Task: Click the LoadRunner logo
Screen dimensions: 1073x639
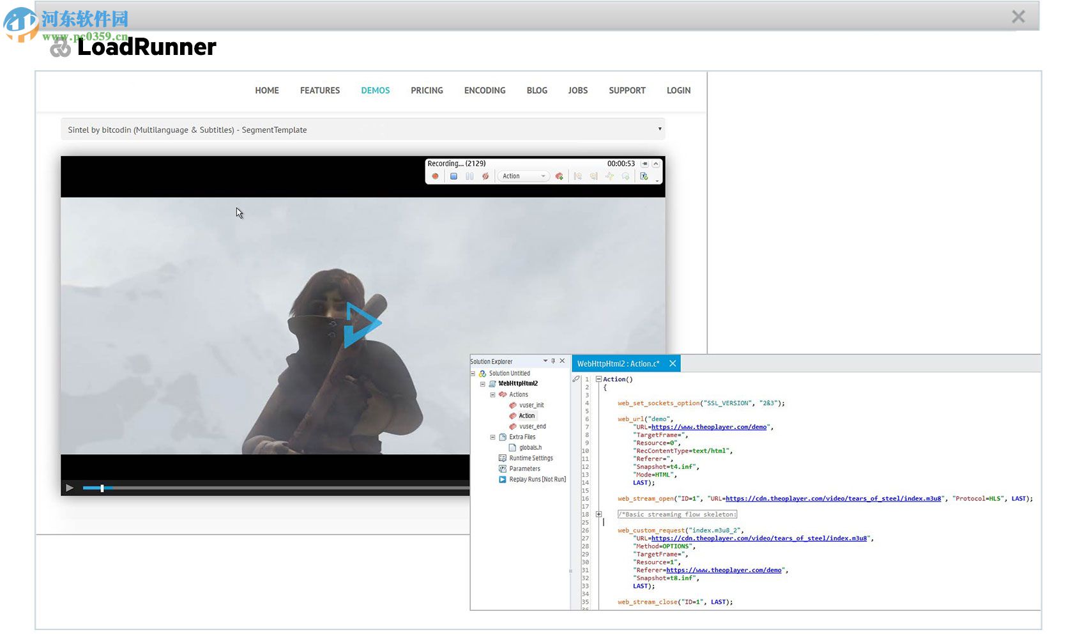Action: (133, 47)
